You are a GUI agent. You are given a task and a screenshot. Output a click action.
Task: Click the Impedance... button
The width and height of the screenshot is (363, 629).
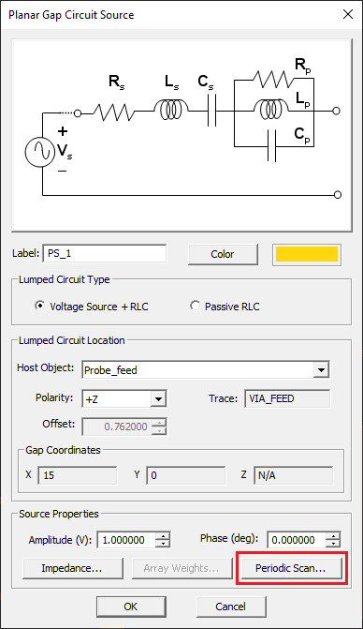72,568
